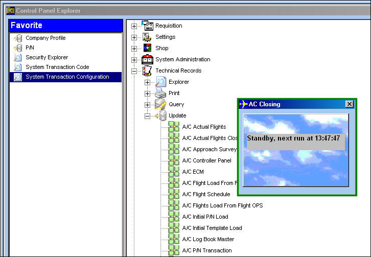Image resolution: width=371 pixels, height=257 pixels.
Task: Click the Explorer magnifier icon in the tree
Action: [x=160, y=82]
